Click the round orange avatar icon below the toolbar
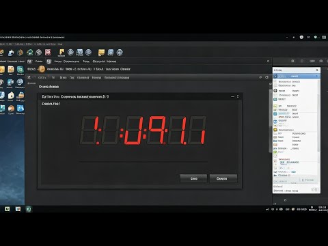 point(42,69)
